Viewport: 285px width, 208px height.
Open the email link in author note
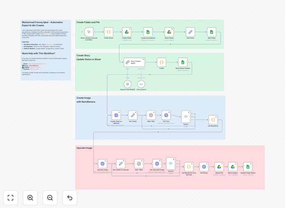pyautogui.click(x=37, y=64)
